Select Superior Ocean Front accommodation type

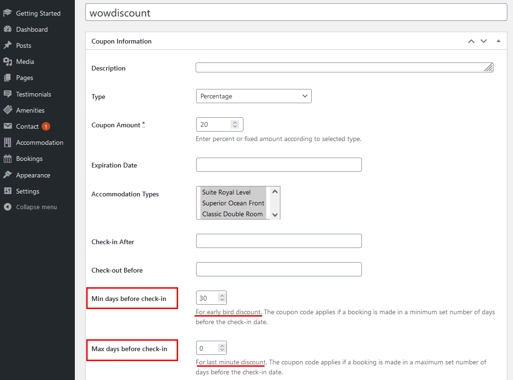[233, 203]
